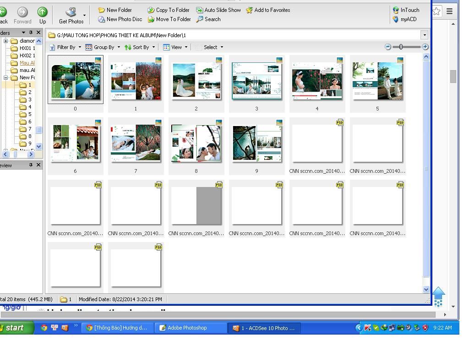This screenshot has height=352, width=469.
Task: Select subfolder 9 in tree
Action: pyautogui.click(x=26, y=143)
